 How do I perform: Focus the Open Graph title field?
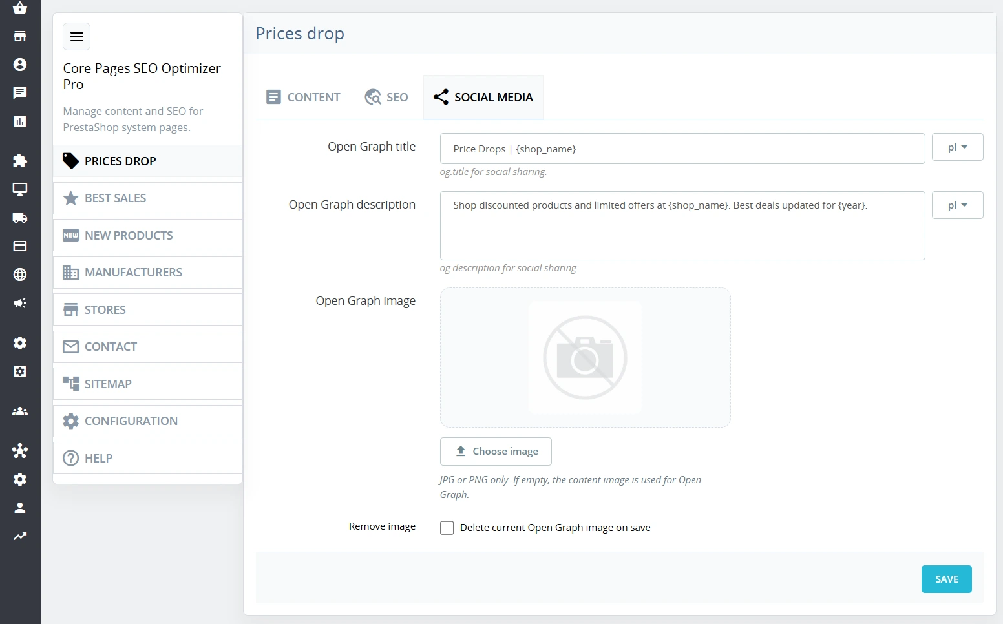pos(682,149)
